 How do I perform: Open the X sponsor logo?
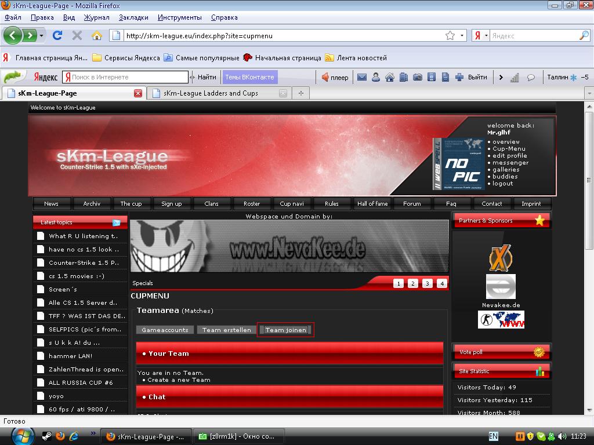coord(501,258)
